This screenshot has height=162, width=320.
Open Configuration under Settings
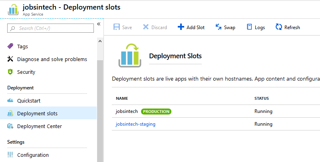coord(33,155)
